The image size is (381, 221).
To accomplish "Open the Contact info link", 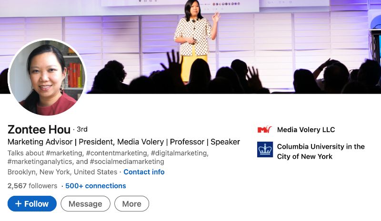I will click(144, 172).
